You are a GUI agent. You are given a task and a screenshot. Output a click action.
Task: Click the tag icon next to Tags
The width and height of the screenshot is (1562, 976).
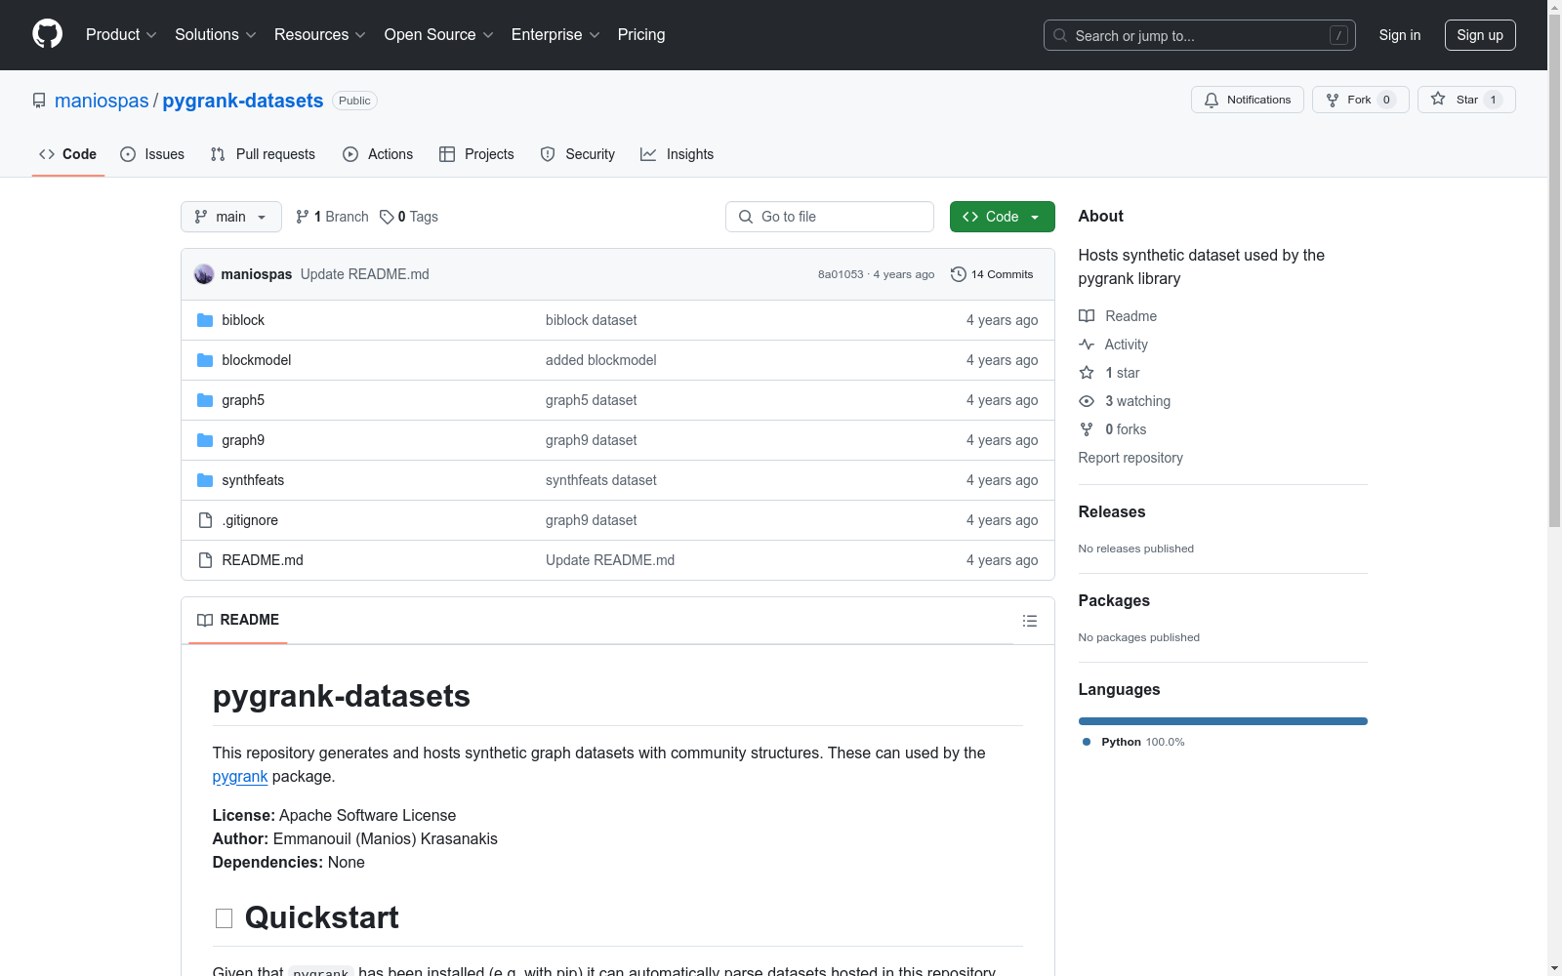[x=387, y=217]
